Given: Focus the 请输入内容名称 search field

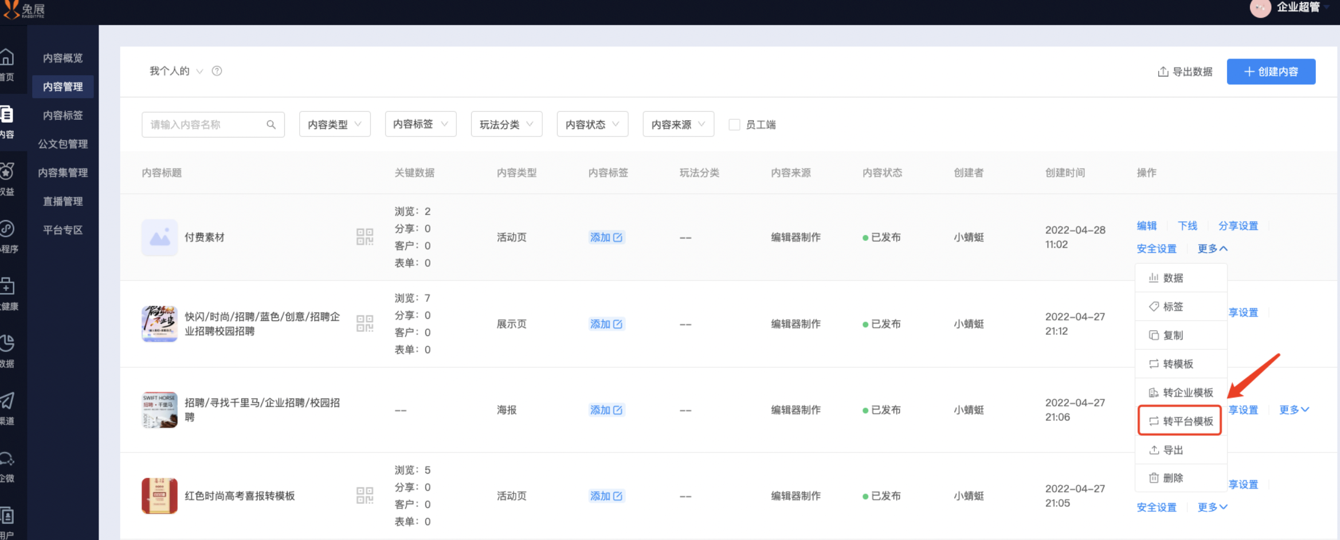Looking at the screenshot, I should [x=213, y=124].
